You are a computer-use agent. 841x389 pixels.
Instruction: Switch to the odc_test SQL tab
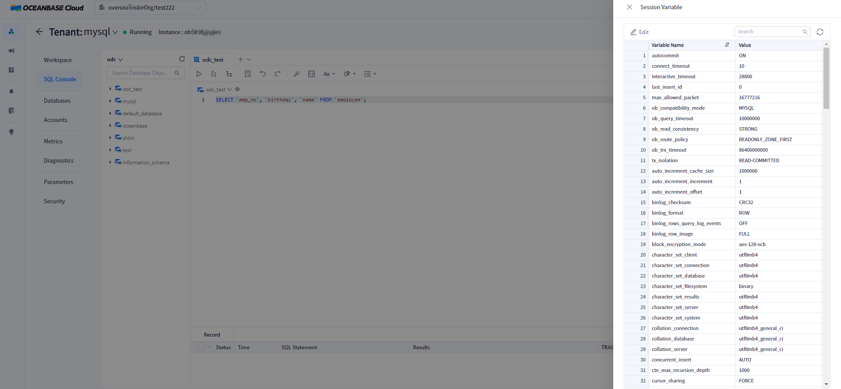[213, 60]
